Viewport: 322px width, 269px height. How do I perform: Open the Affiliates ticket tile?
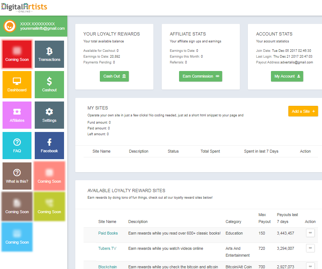pos(17,115)
